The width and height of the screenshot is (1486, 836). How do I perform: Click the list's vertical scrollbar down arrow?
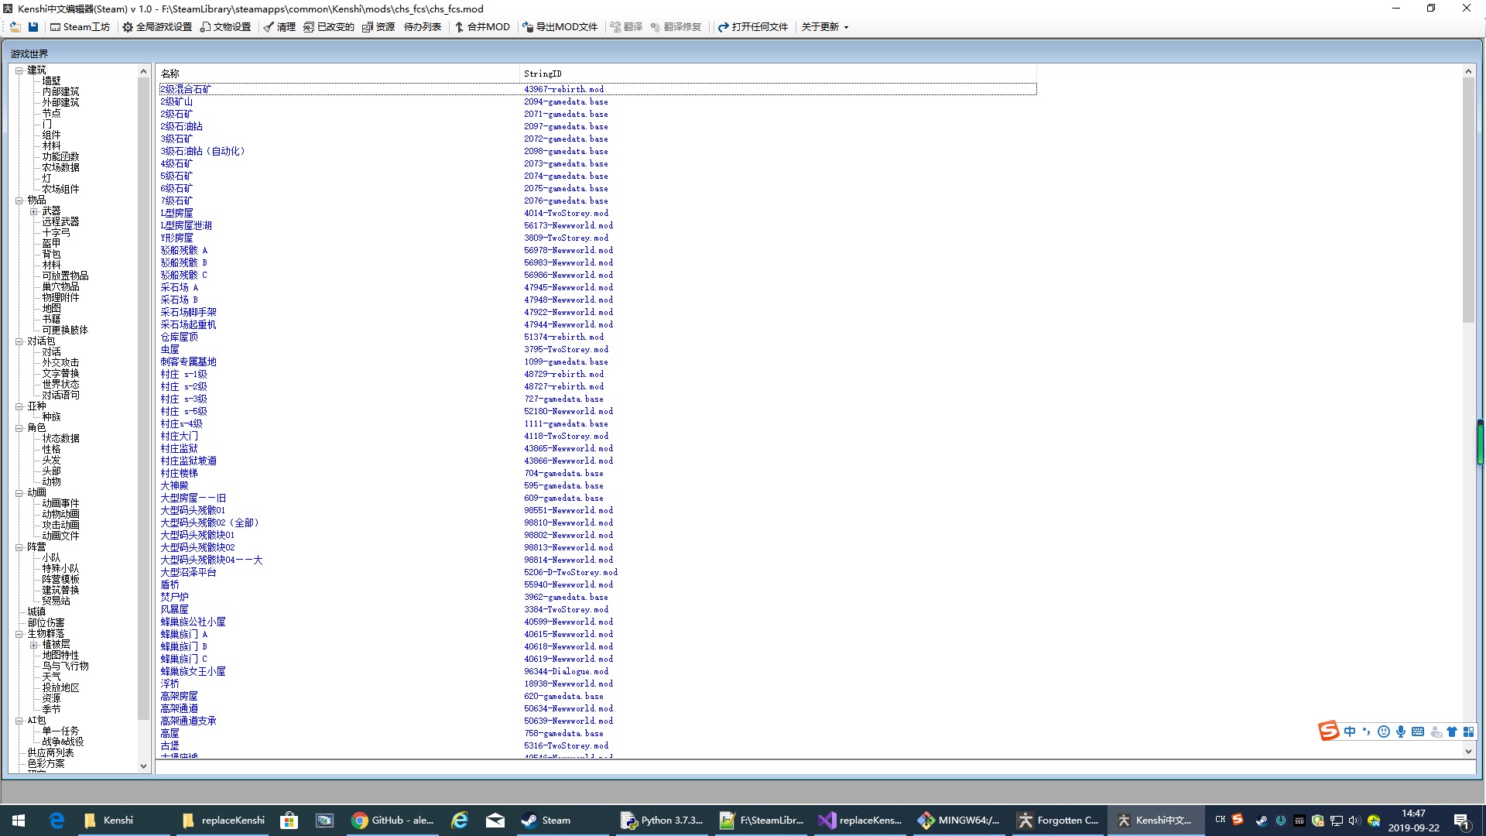tap(1468, 751)
